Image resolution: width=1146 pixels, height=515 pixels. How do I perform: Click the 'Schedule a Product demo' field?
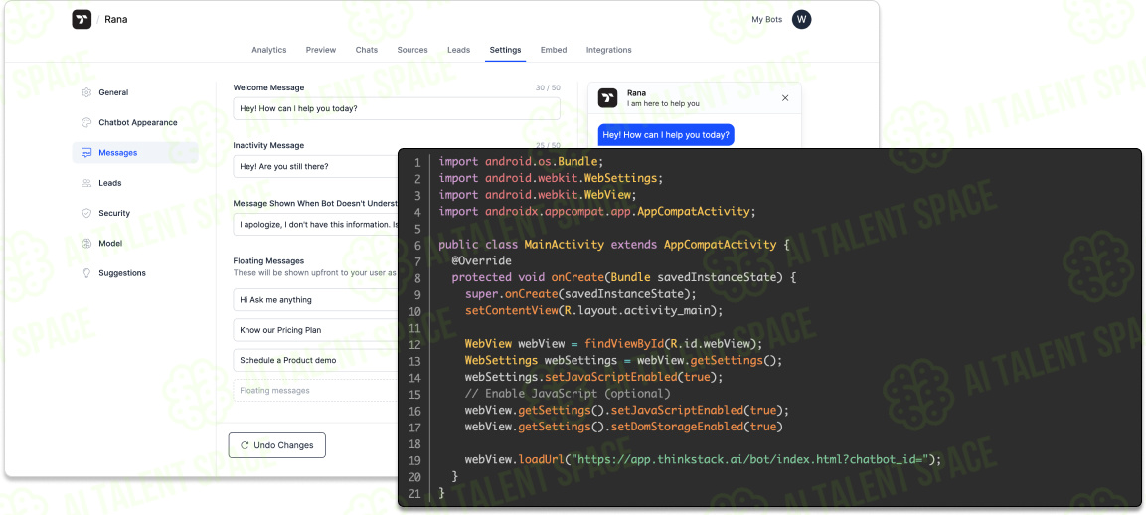[316, 361]
